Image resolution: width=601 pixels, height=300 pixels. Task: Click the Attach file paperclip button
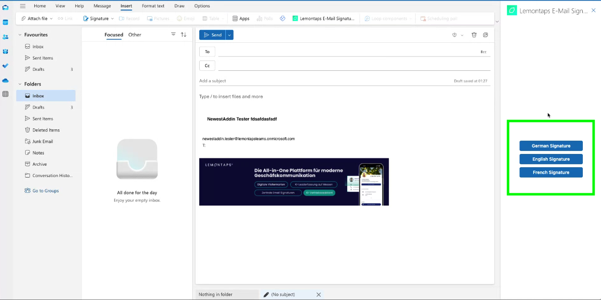pos(34,19)
